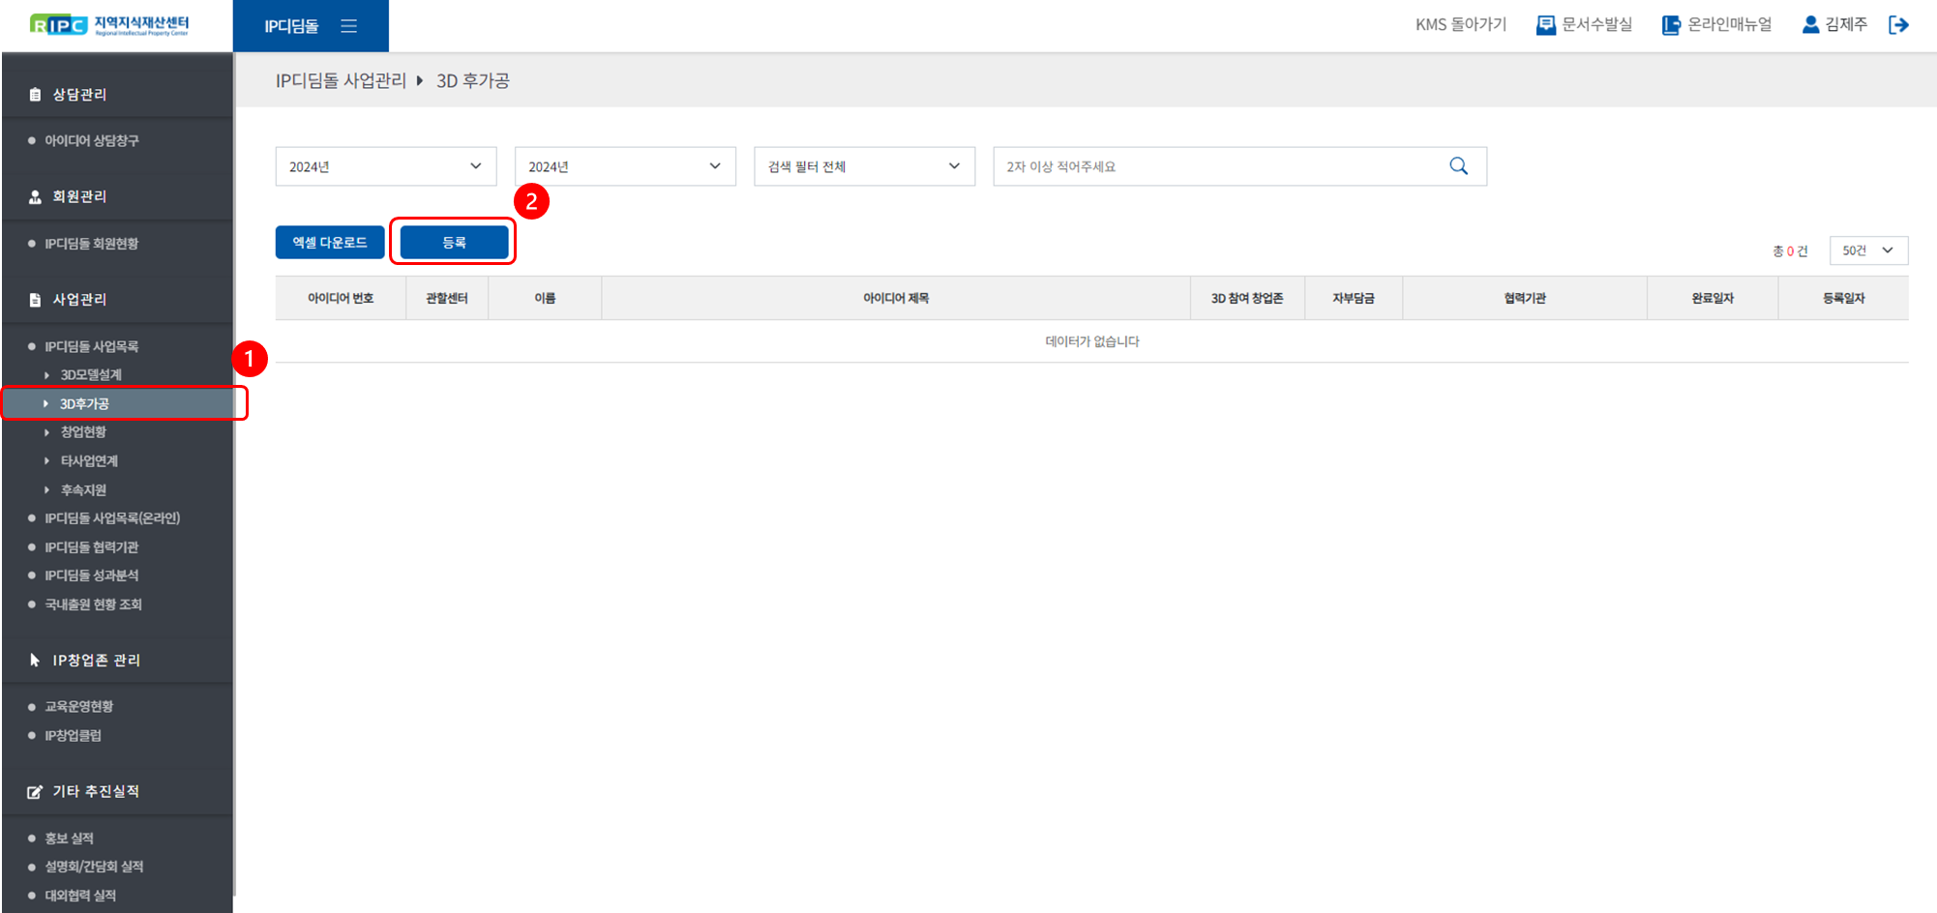Change the 50건 page size dropdown

pos(1867,250)
